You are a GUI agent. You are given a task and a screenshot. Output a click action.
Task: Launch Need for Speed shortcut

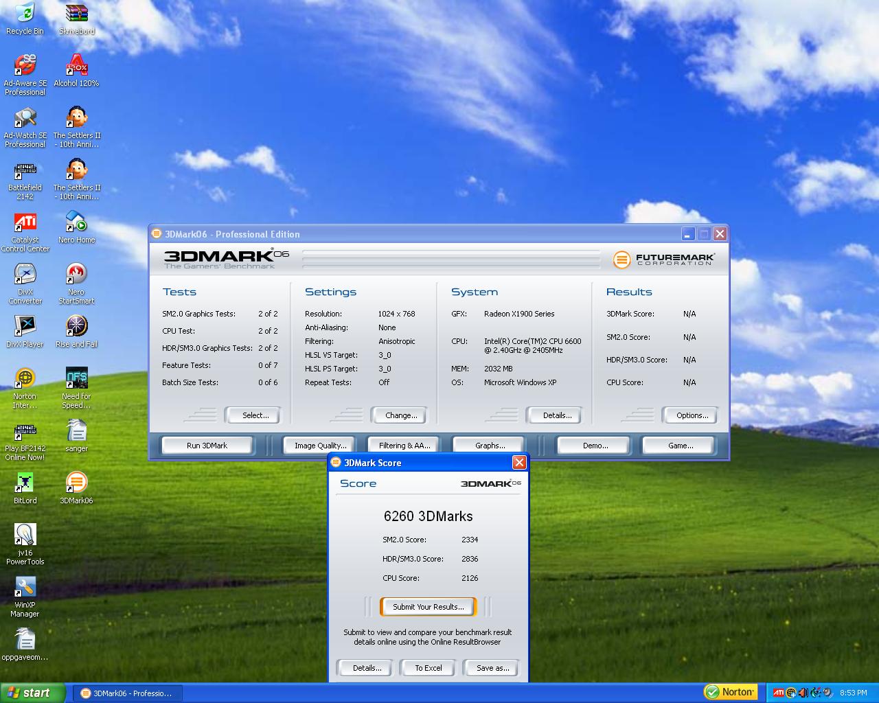coord(76,388)
